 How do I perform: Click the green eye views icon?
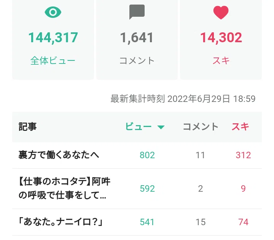pyautogui.click(x=53, y=12)
